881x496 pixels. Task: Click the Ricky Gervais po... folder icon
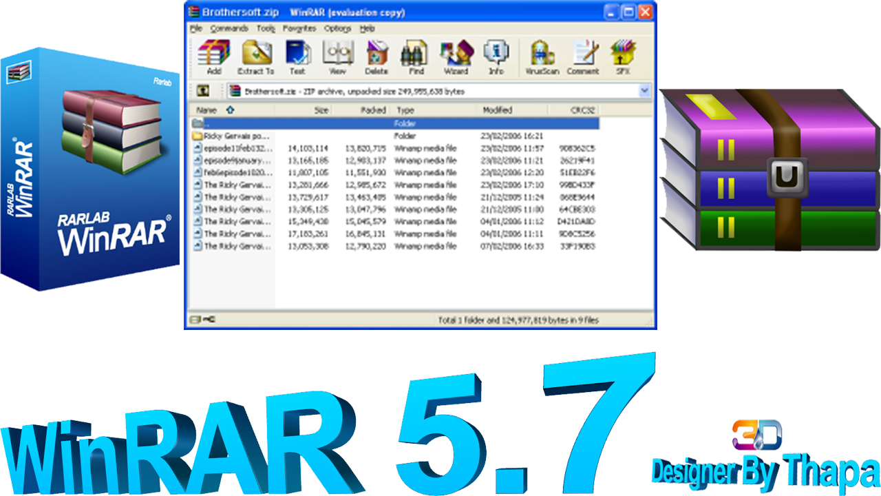click(x=198, y=136)
